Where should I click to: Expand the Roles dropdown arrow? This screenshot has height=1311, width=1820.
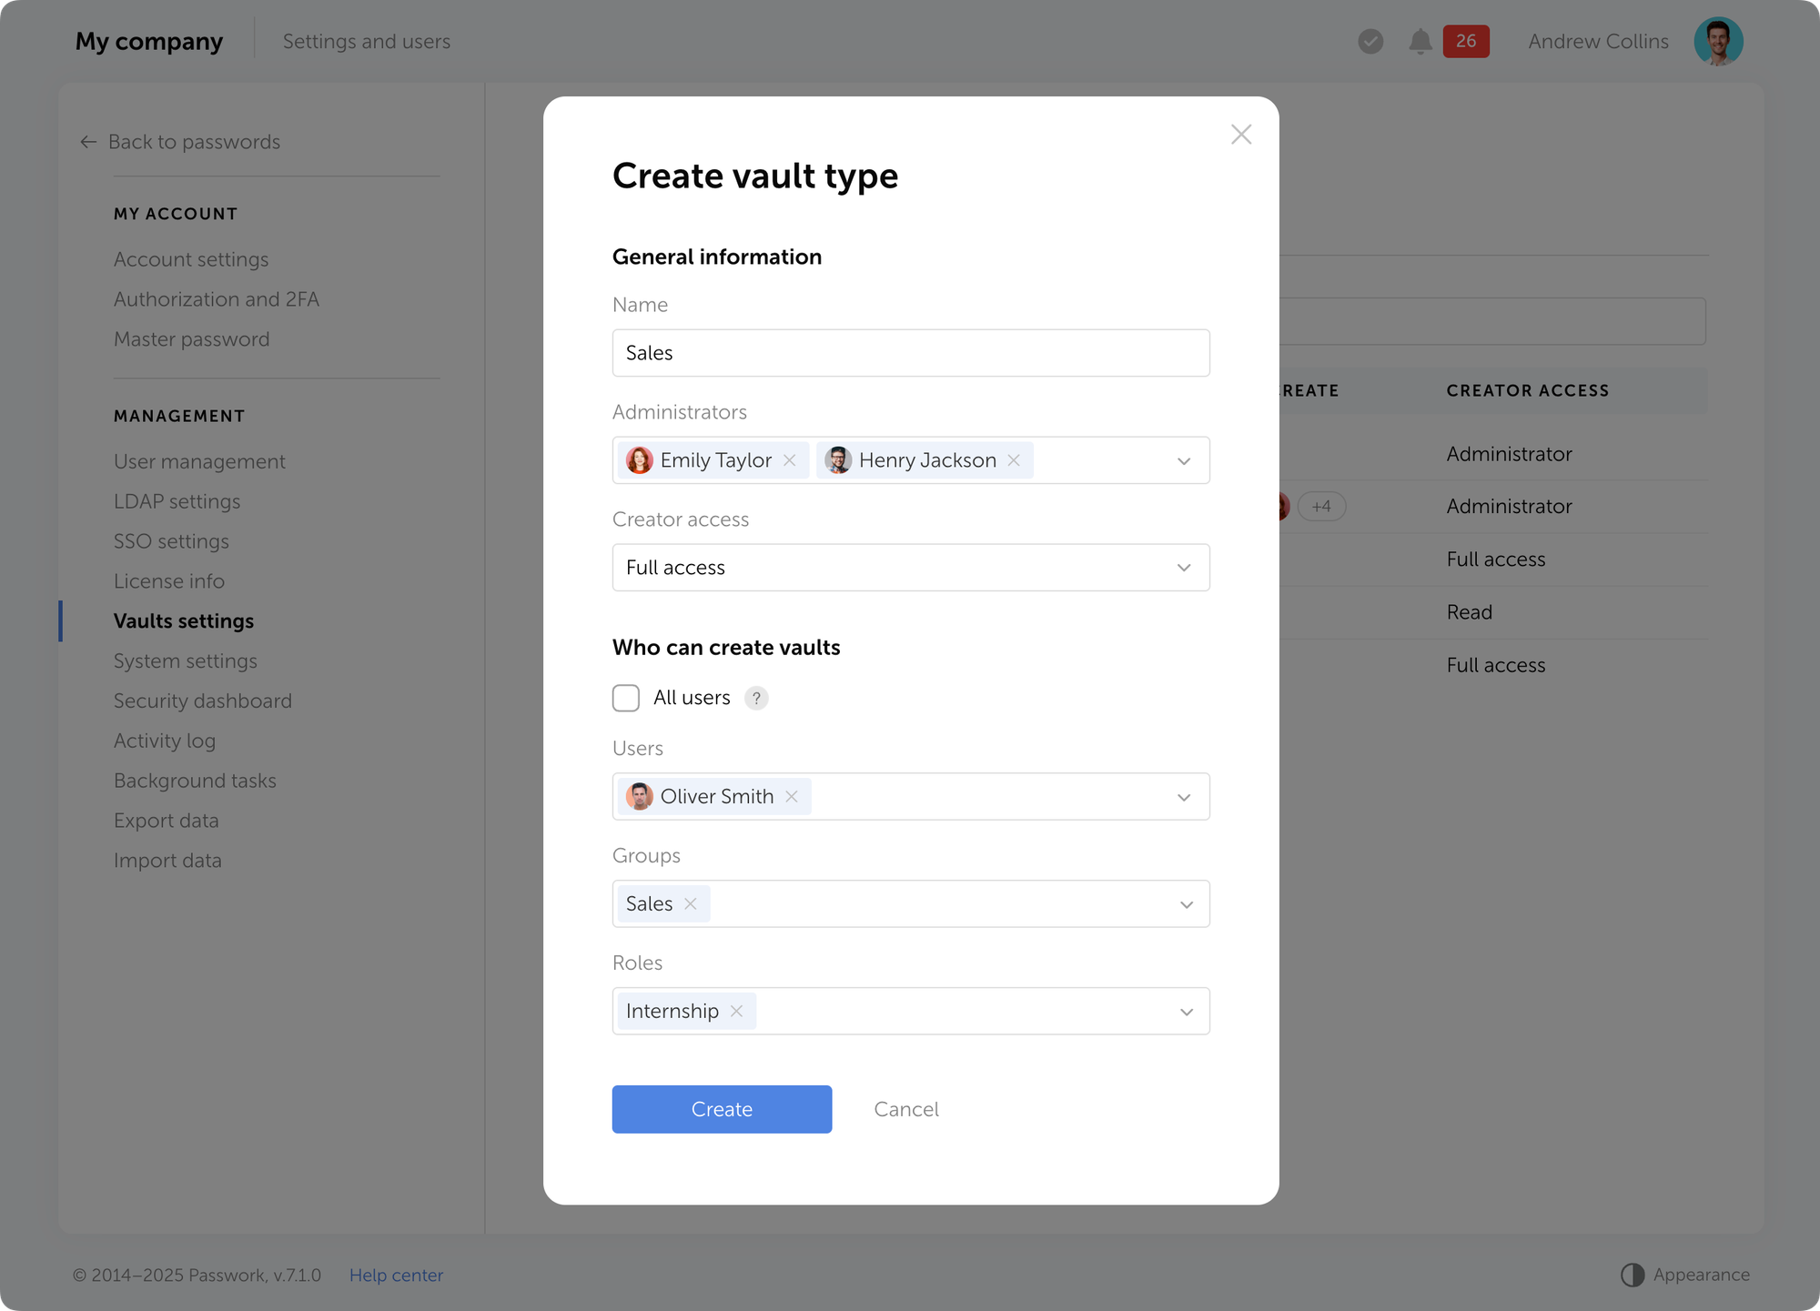pos(1186,1012)
